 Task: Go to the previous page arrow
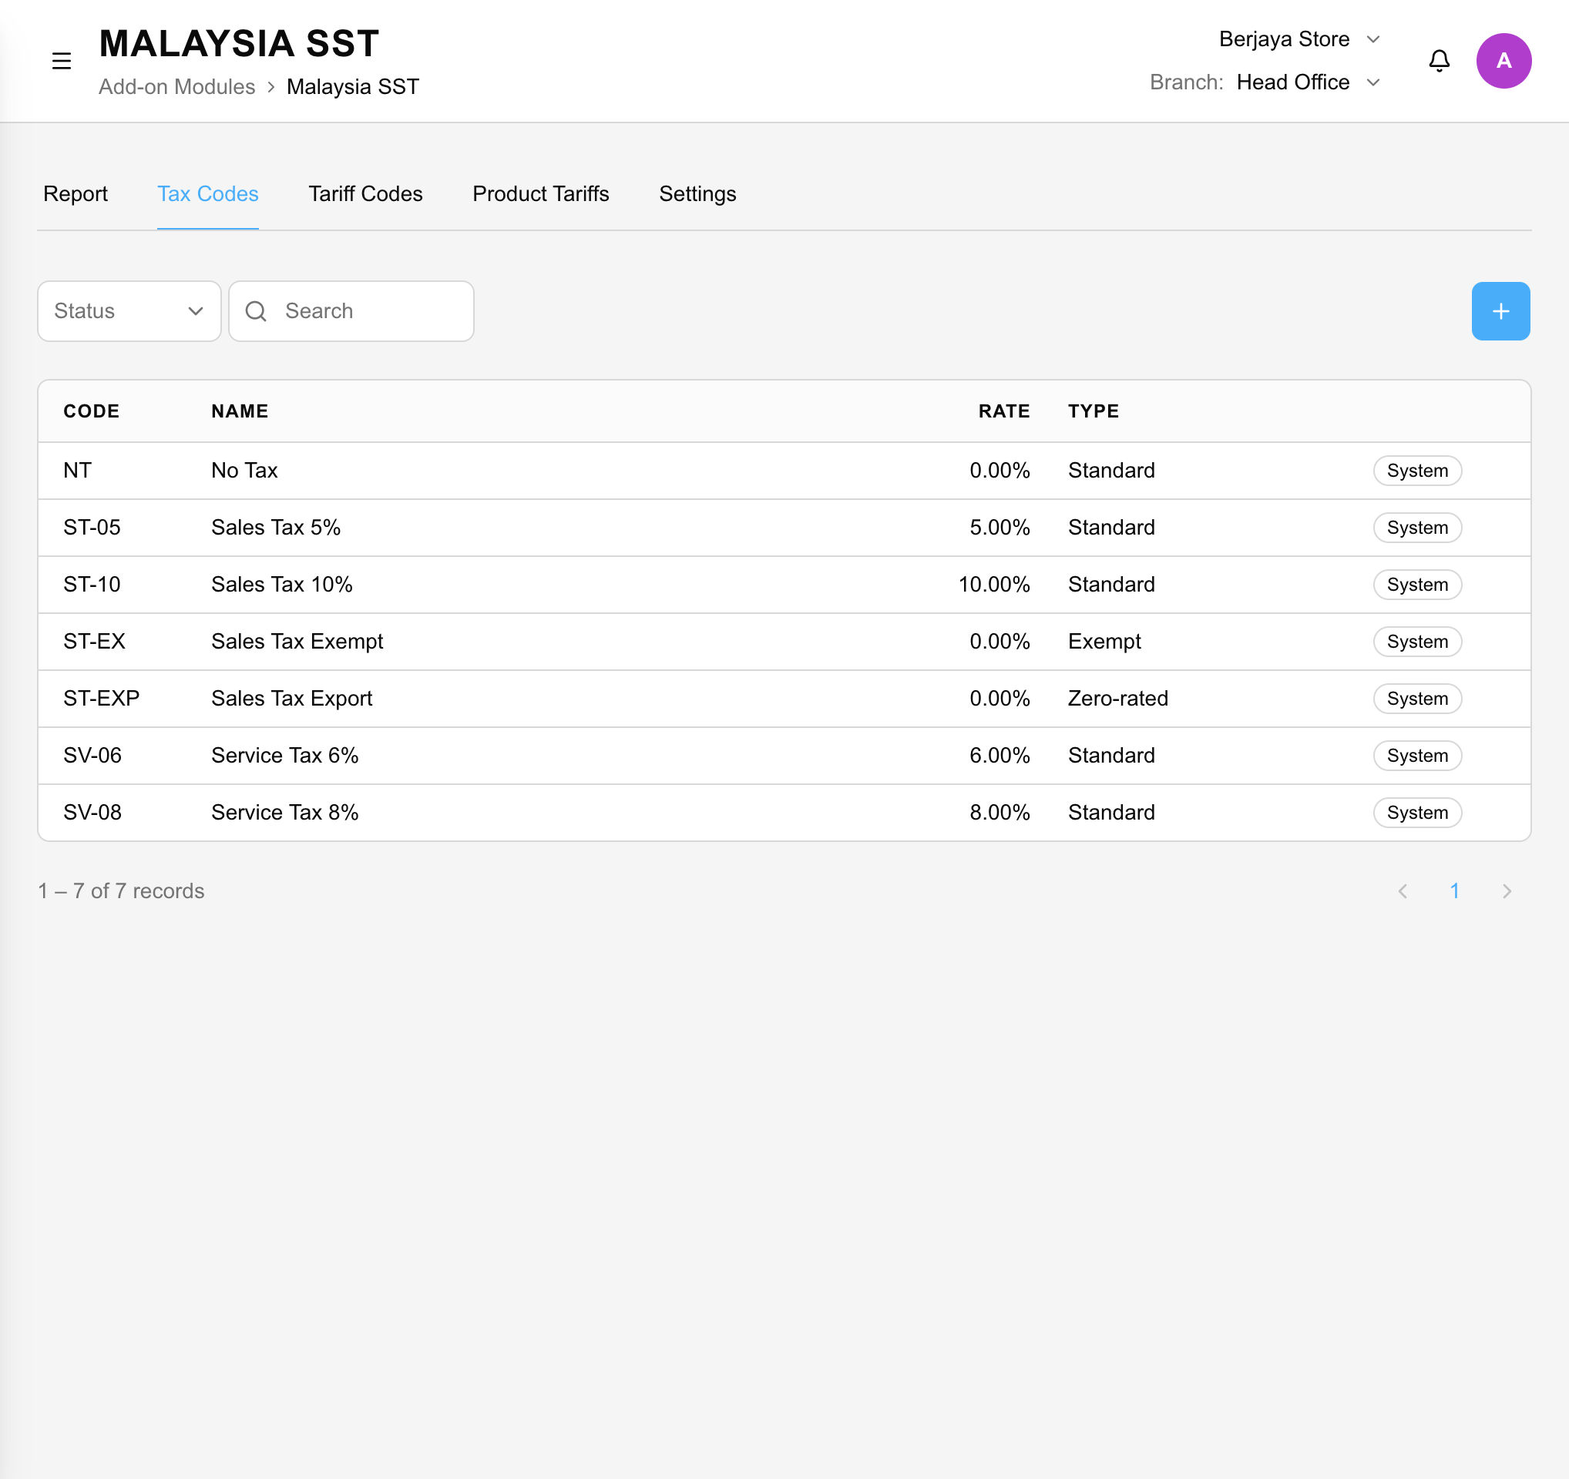click(1403, 890)
